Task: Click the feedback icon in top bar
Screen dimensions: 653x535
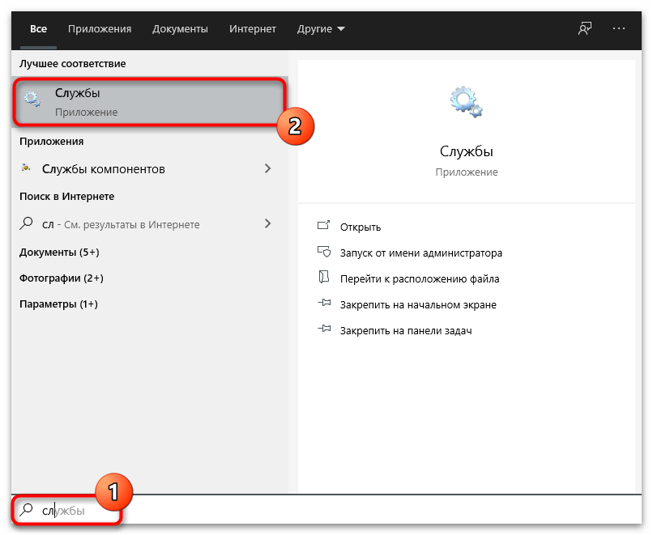Action: 585,28
